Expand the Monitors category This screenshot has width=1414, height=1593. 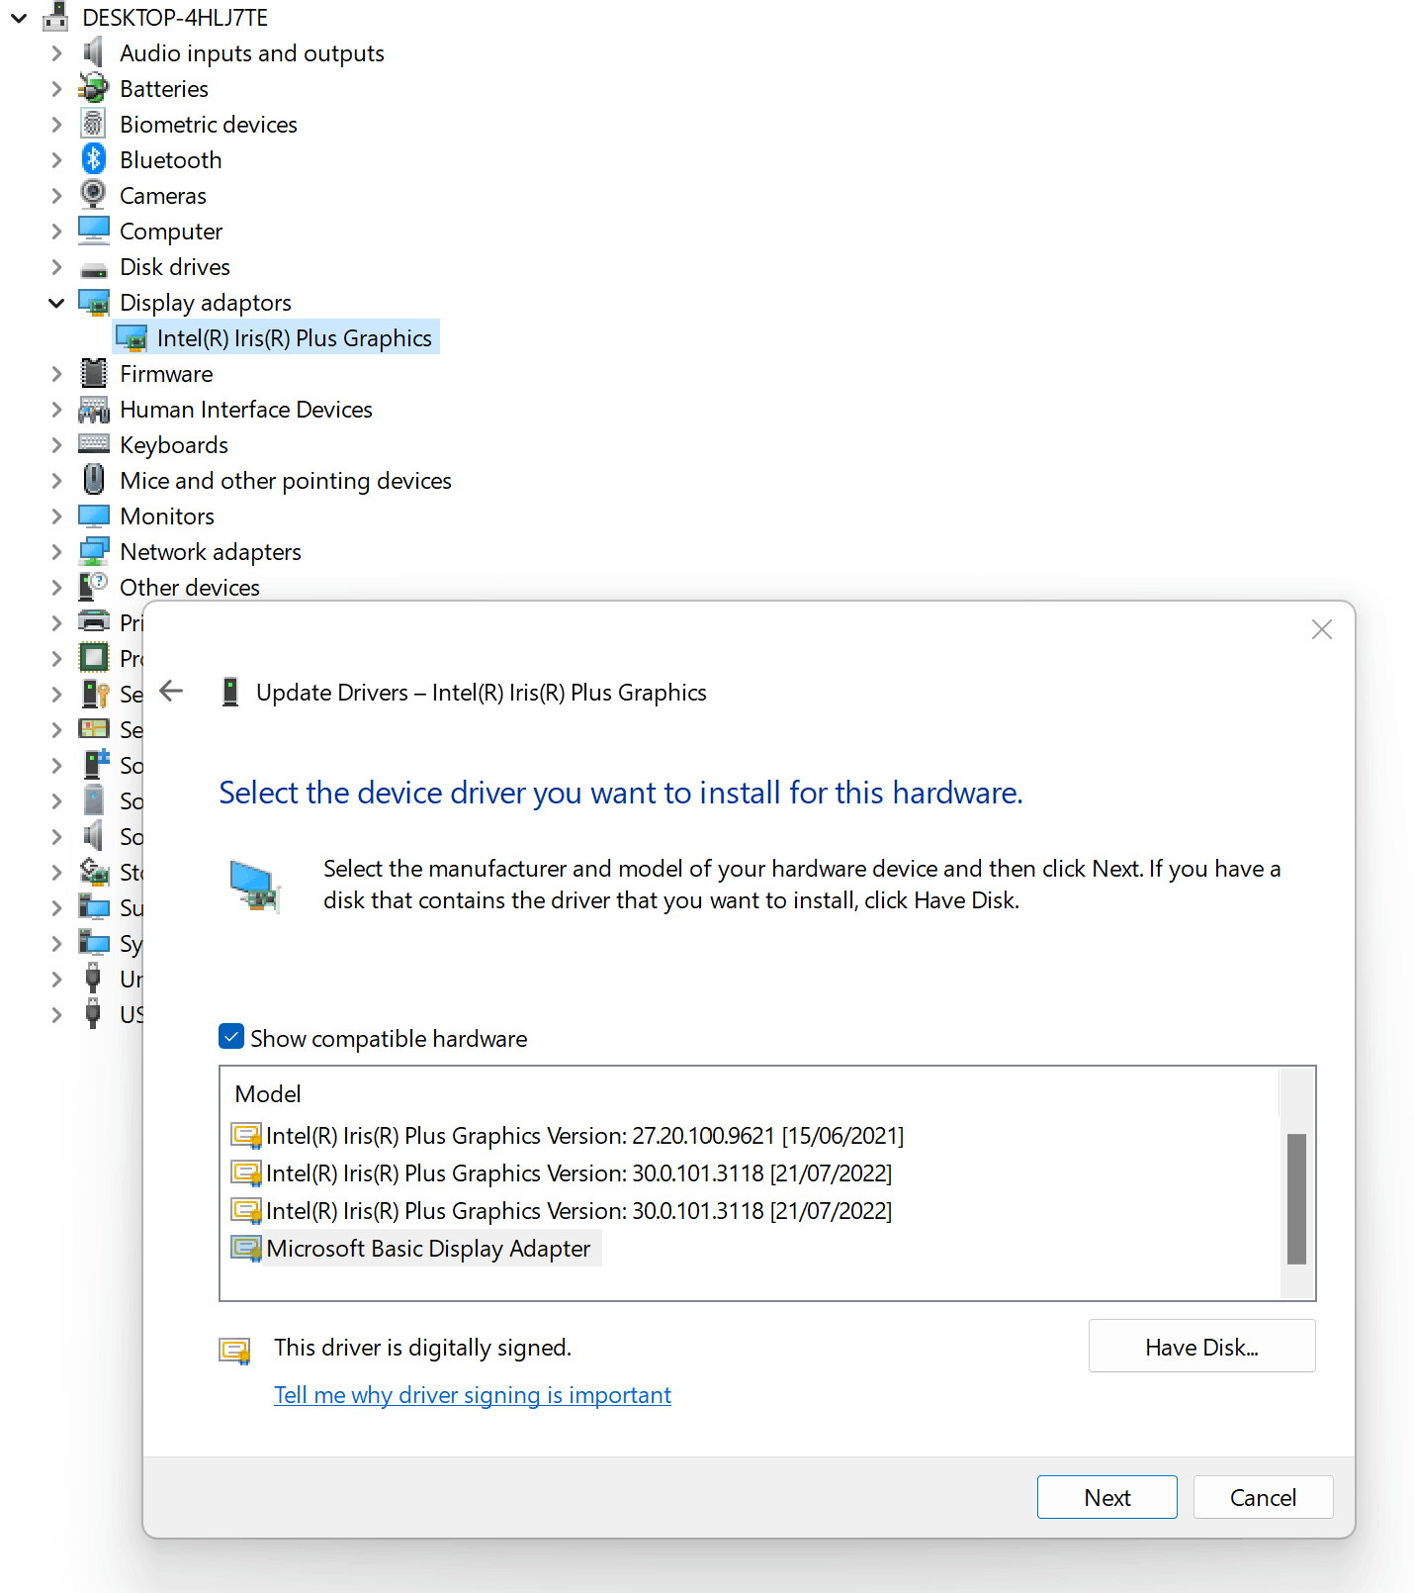tap(56, 515)
